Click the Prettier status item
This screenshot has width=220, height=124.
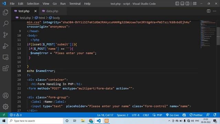196,115
